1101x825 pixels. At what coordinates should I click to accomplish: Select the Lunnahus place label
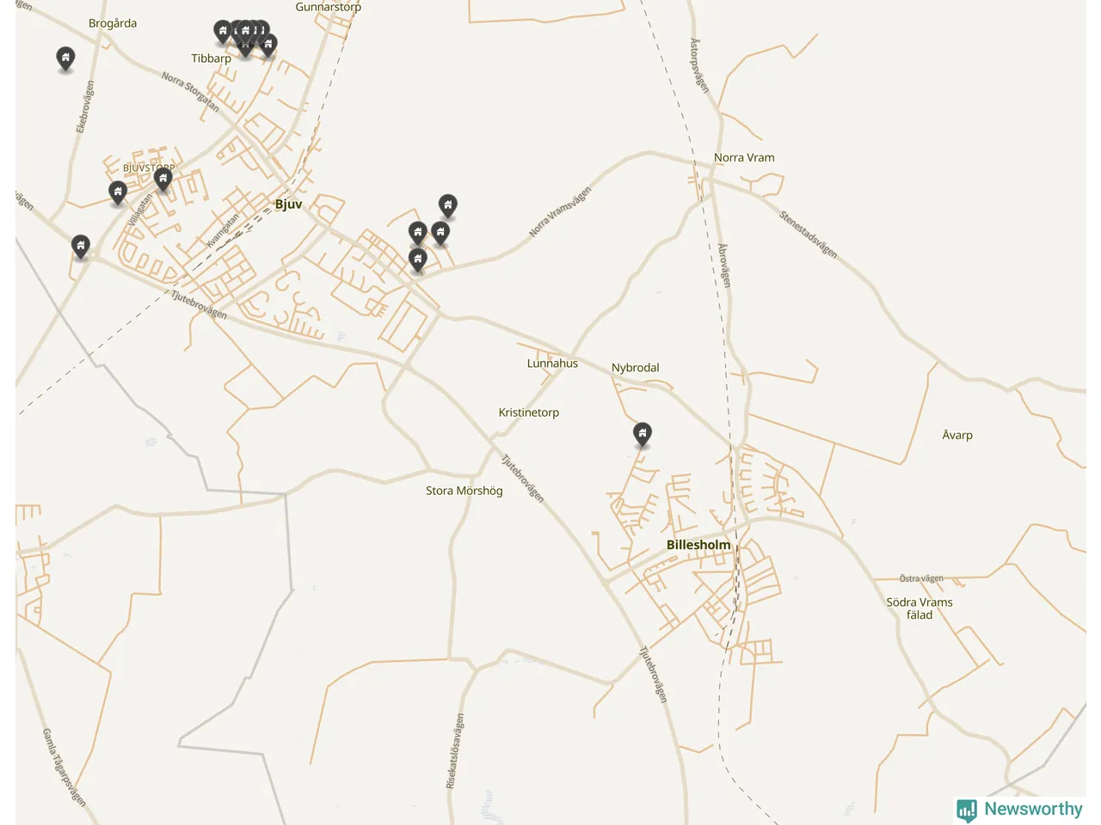tap(552, 364)
